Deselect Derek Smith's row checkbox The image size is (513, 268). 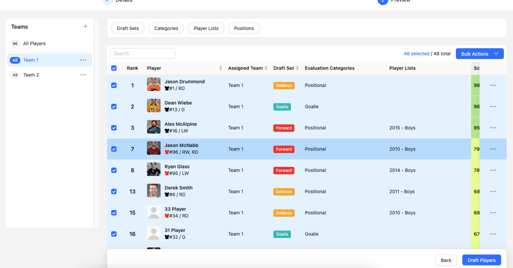tap(114, 191)
